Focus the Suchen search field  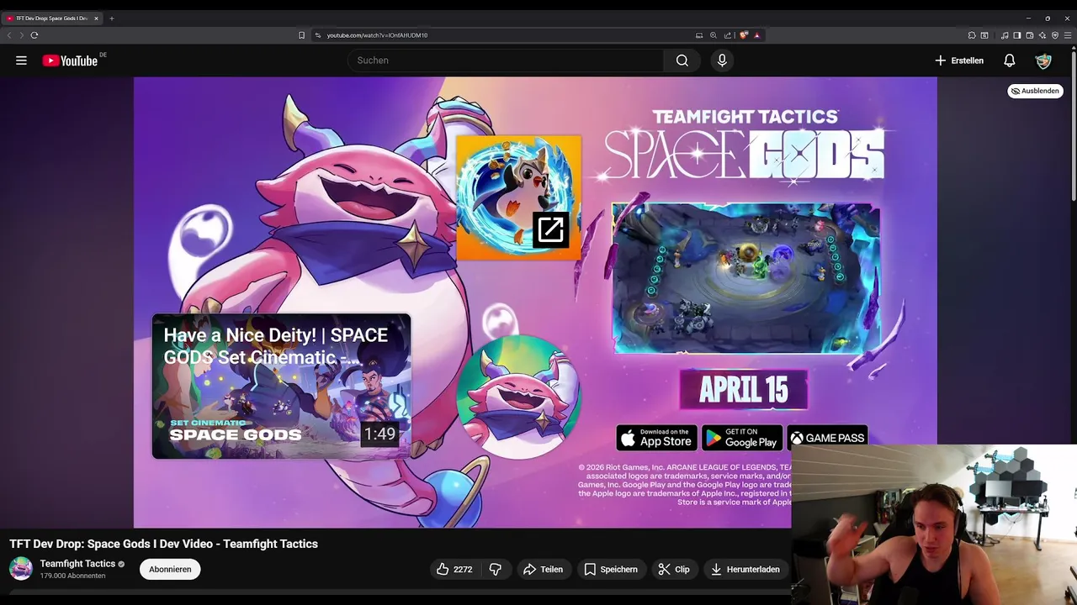coord(506,60)
